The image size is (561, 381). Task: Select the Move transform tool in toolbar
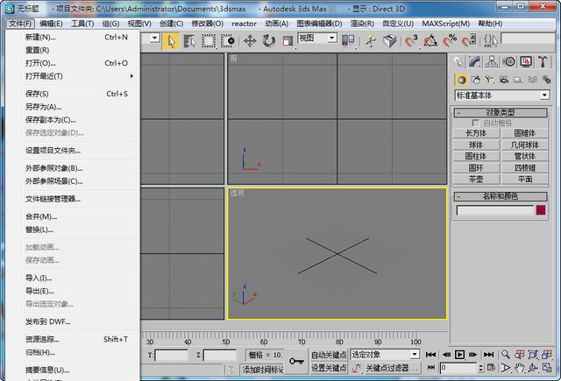click(x=250, y=40)
